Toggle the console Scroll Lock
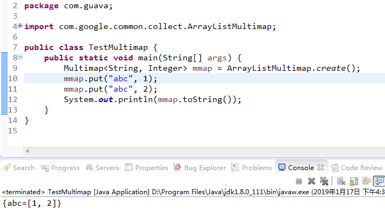This screenshot has height=214, width=385. [354, 181]
